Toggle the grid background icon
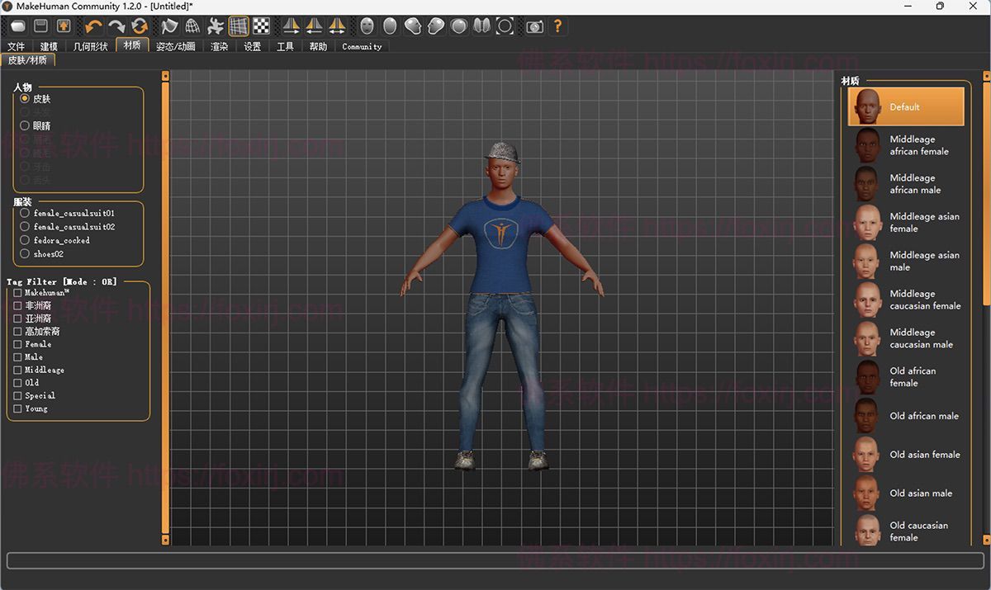Image resolution: width=991 pixels, height=590 pixels. tap(239, 26)
